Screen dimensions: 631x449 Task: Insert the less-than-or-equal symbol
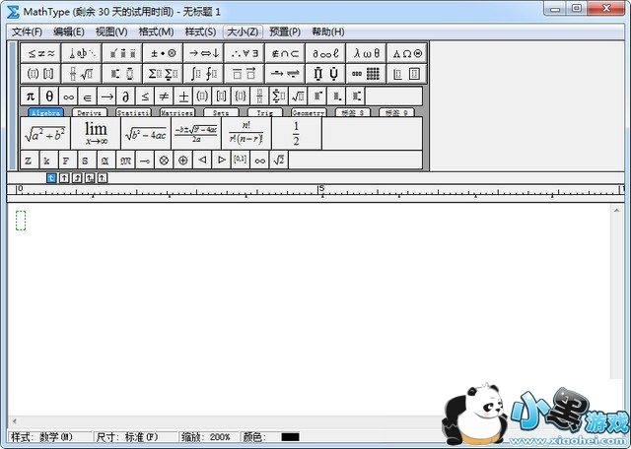point(145,96)
